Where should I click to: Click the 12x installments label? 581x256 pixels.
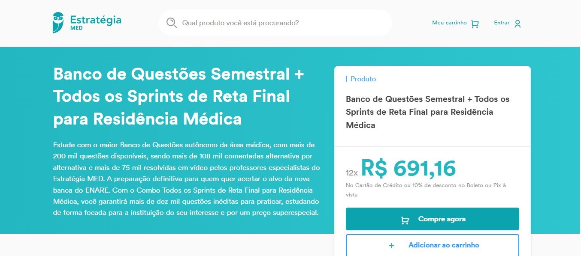click(351, 173)
